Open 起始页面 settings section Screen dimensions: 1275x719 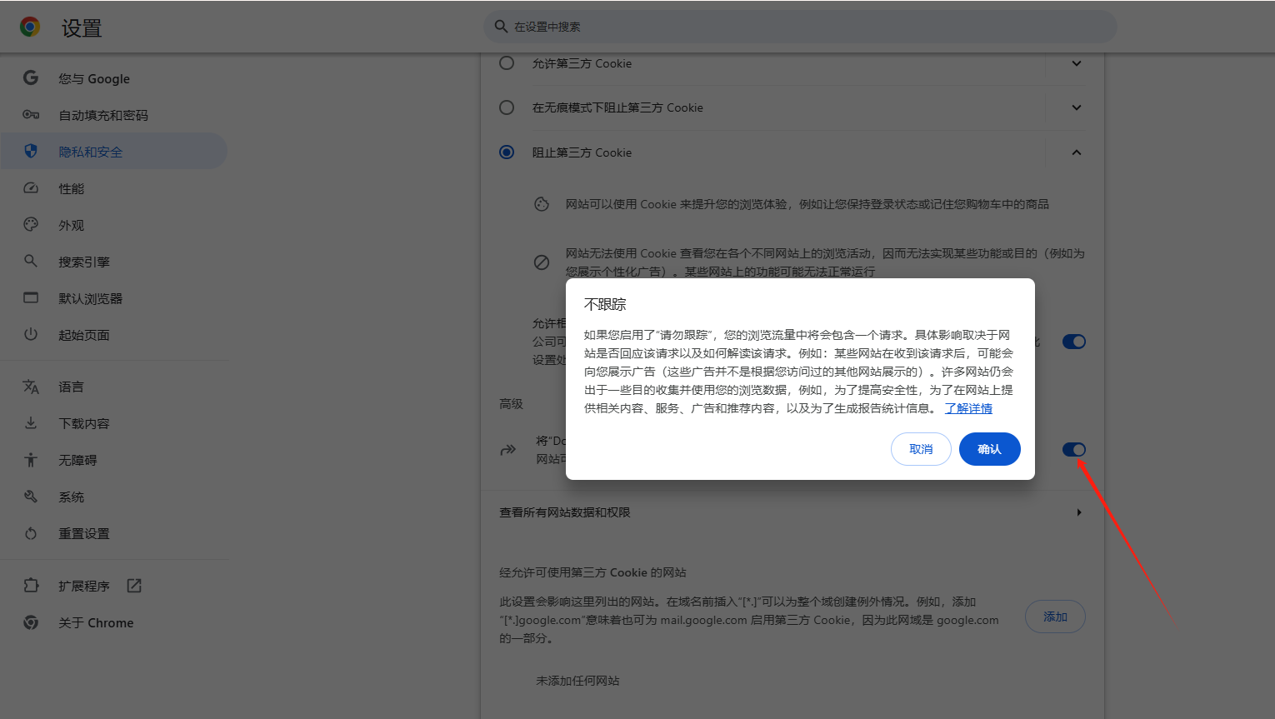tap(114, 335)
